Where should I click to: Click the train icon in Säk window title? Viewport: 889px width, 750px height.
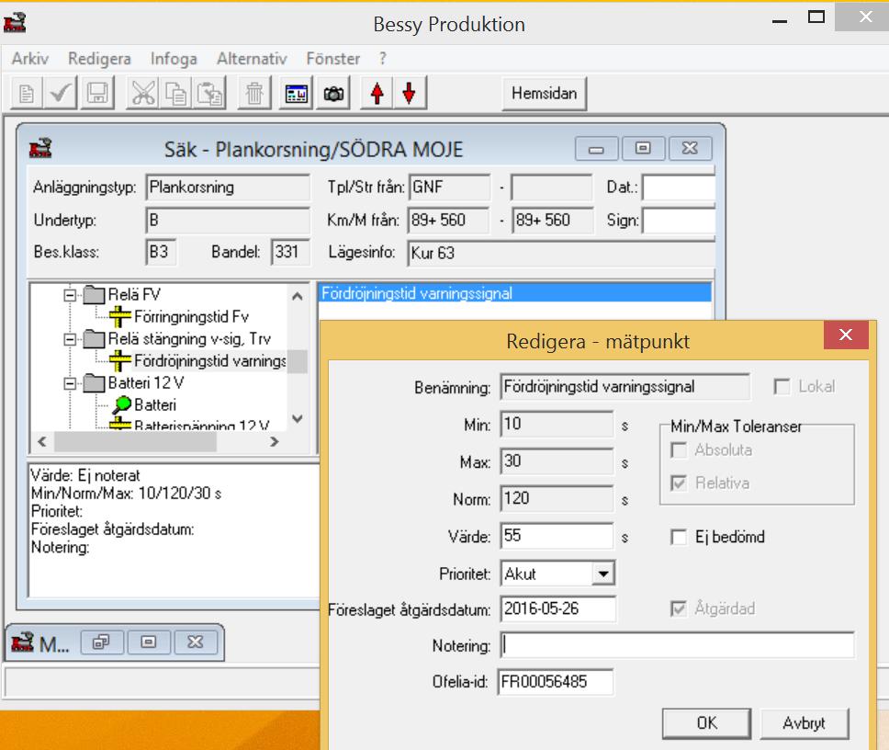click(x=40, y=149)
